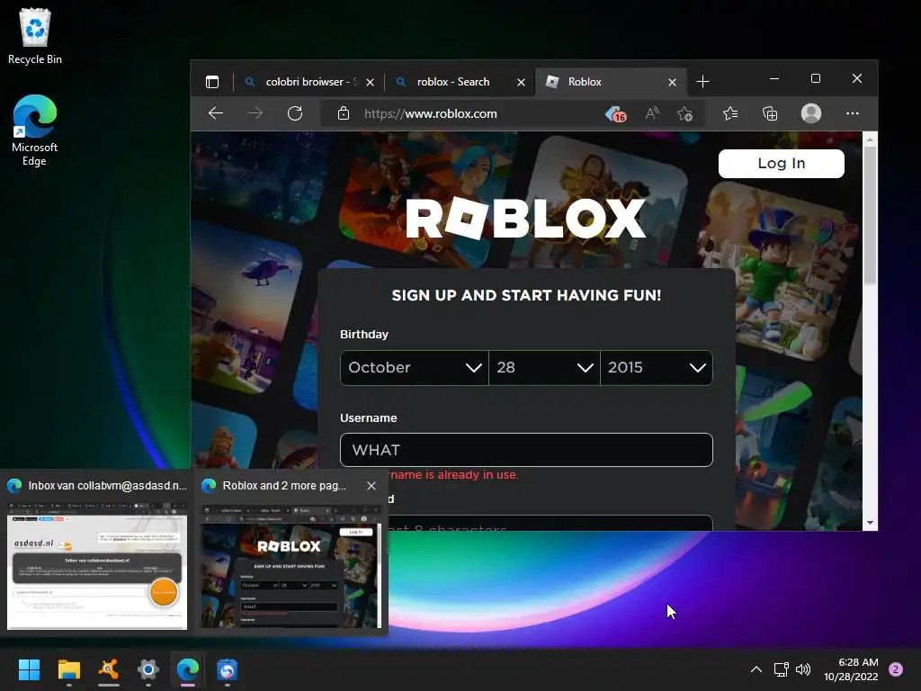The image size is (921, 691).
Task: Select the Roblox and 2 more pages thumbnail
Action: 291,565
